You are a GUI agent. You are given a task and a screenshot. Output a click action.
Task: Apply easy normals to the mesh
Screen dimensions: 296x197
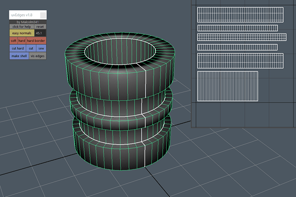(x=22, y=33)
